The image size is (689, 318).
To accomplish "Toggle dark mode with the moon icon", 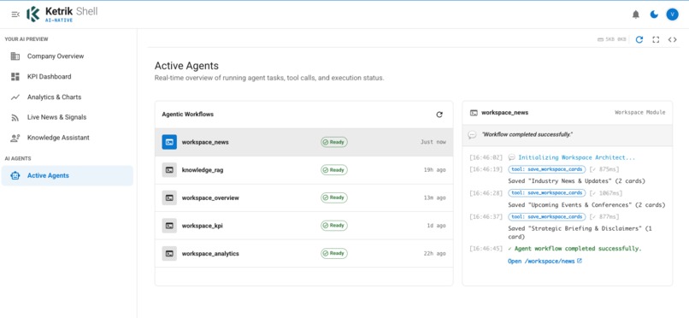I will point(654,15).
